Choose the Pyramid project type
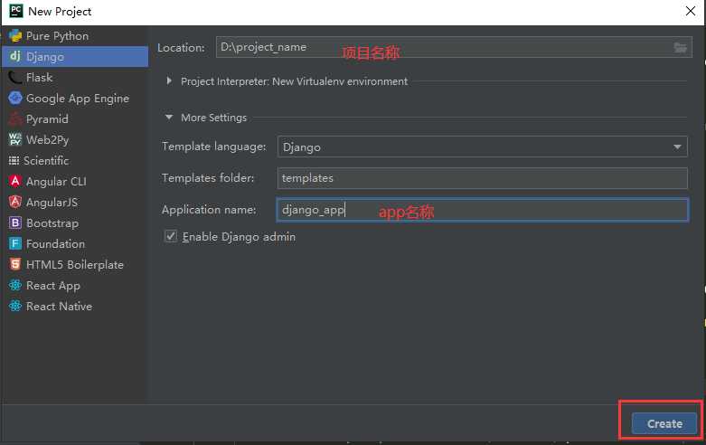The image size is (706, 445). tap(74, 118)
